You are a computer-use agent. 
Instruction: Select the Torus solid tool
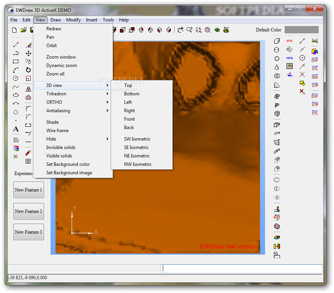[277, 76]
